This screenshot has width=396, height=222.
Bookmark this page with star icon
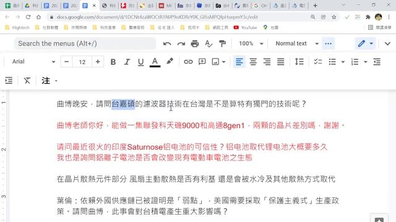pos(334,17)
